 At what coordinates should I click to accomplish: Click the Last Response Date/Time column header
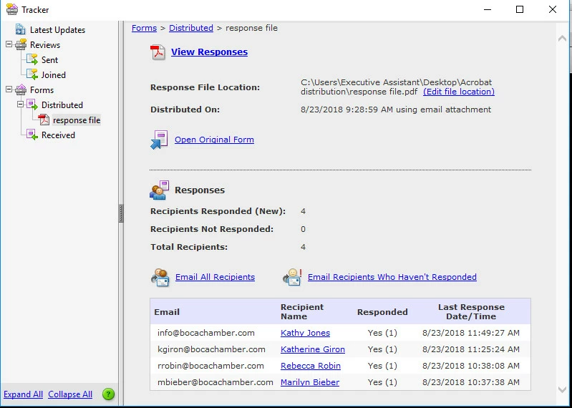pyautogui.click(x=471, y=312)
